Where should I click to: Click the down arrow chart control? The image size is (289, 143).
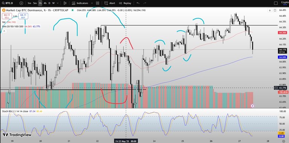coord(270,10)
